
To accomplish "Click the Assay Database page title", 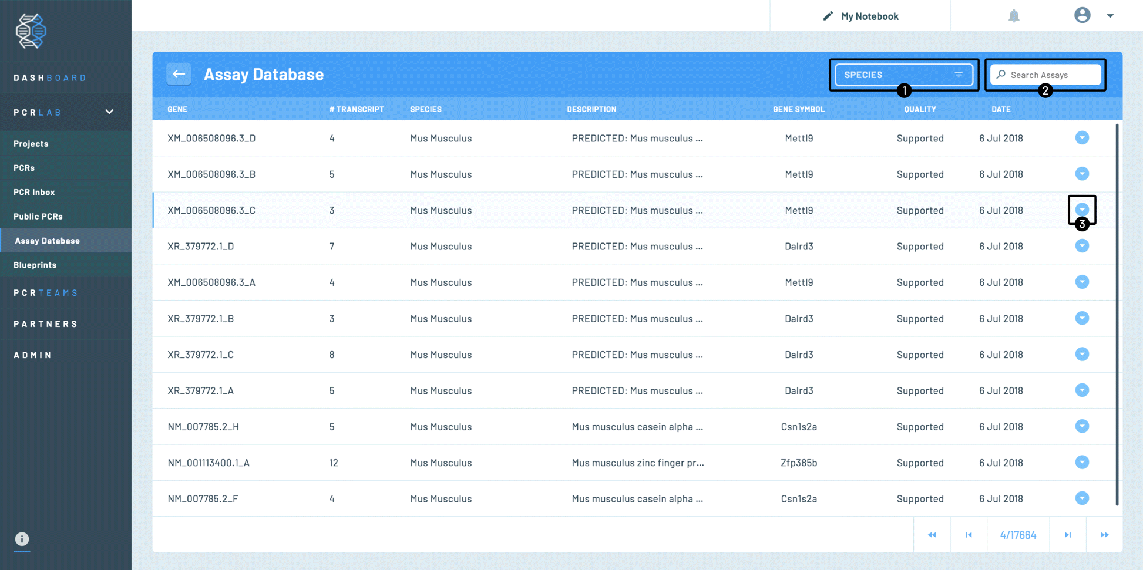I will click(264, 74).
